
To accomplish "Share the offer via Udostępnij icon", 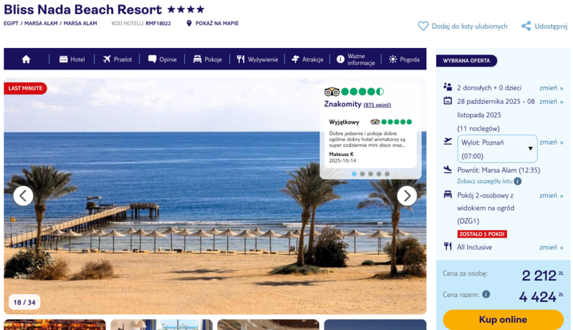I will (x=526, y=26).
